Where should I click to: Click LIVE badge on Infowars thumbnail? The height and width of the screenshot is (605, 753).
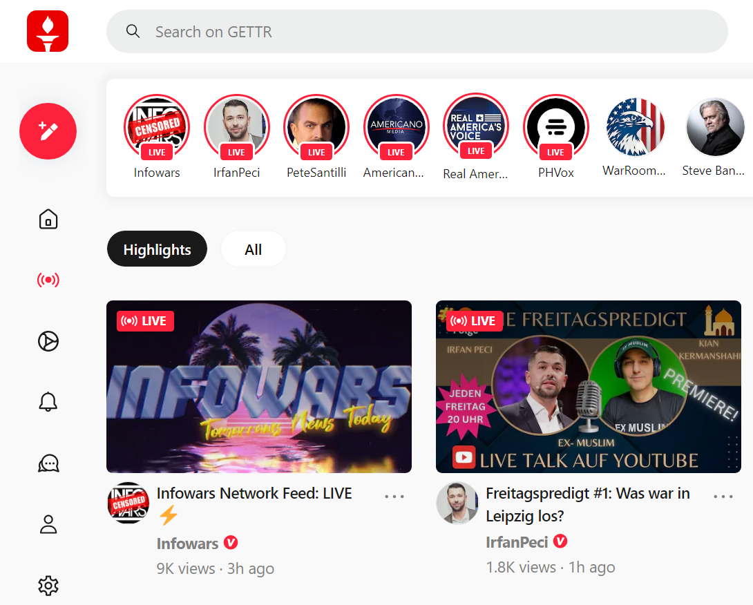(145, 320)
